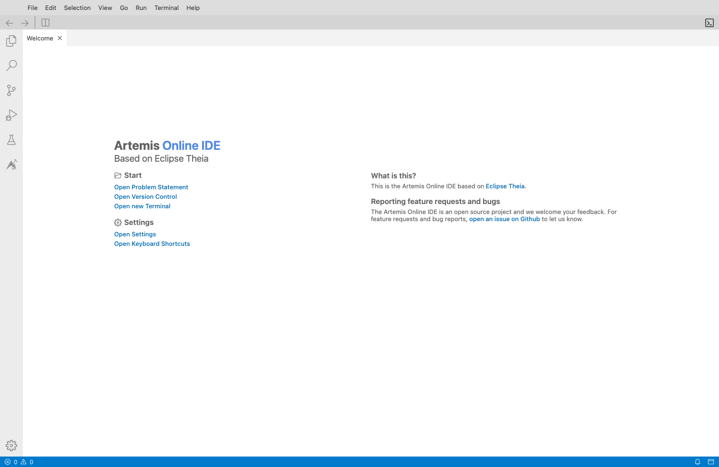This screenshot has width=719, height=467.
Task: Open the Artemis Scorpio sidebar icon
Action: point(11,165)
